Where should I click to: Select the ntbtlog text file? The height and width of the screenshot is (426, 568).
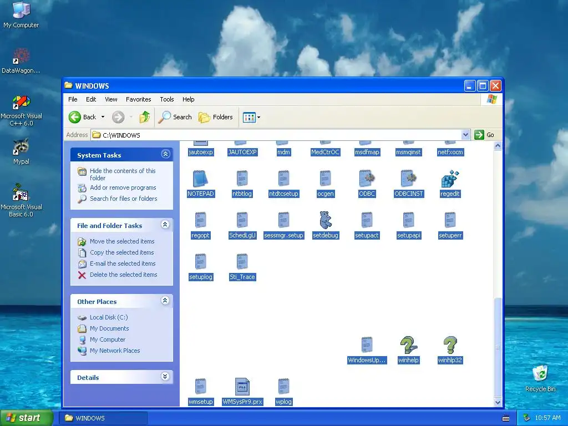pyautogui.click(x=242, y=179)
